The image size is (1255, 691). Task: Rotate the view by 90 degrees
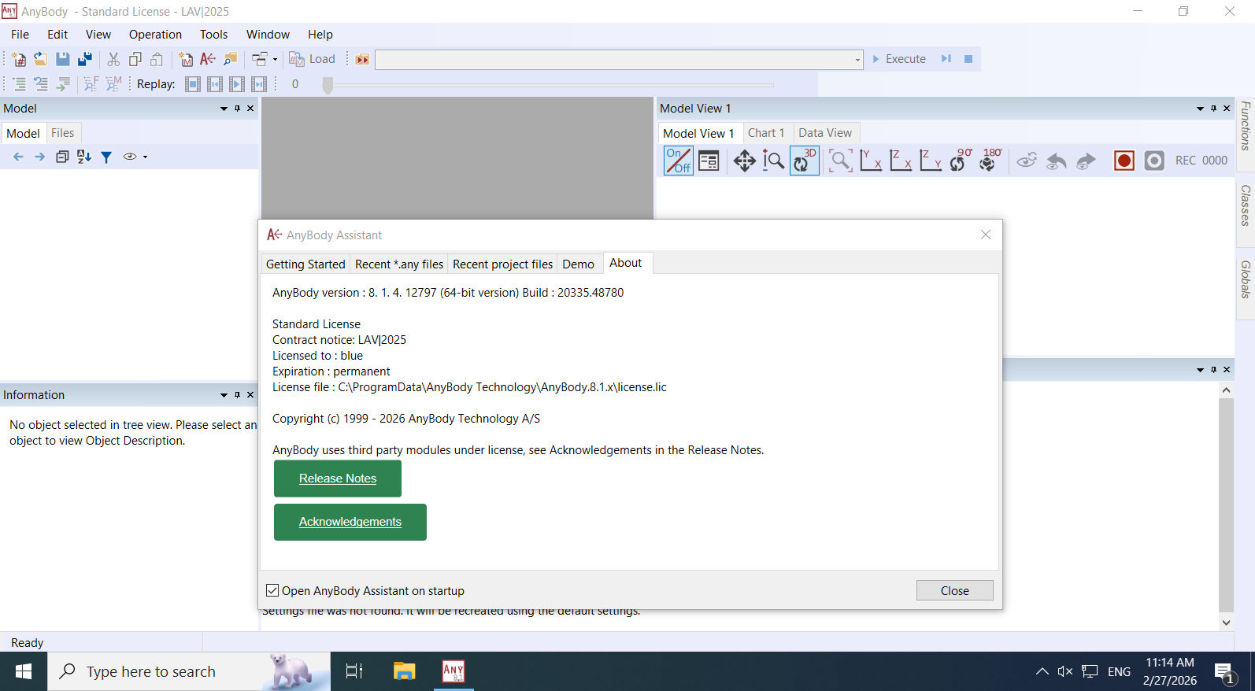960,161
